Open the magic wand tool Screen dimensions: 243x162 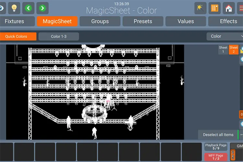point(200,8)
